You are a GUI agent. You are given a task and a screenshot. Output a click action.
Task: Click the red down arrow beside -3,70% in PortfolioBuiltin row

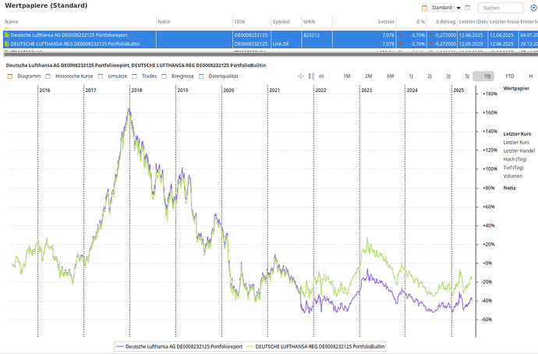tap(400, 44)
